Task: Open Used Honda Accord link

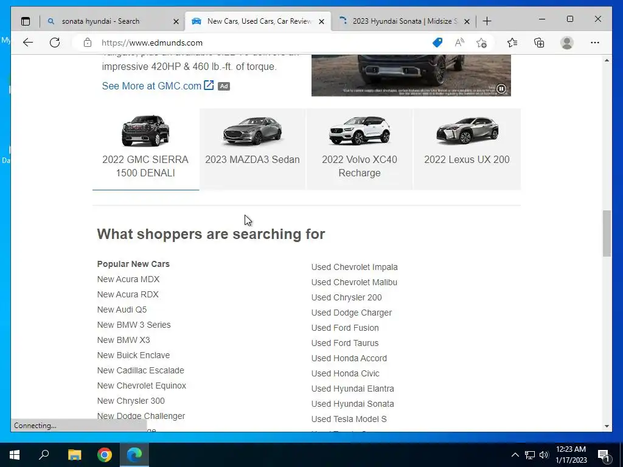Action: click(349, 358)
